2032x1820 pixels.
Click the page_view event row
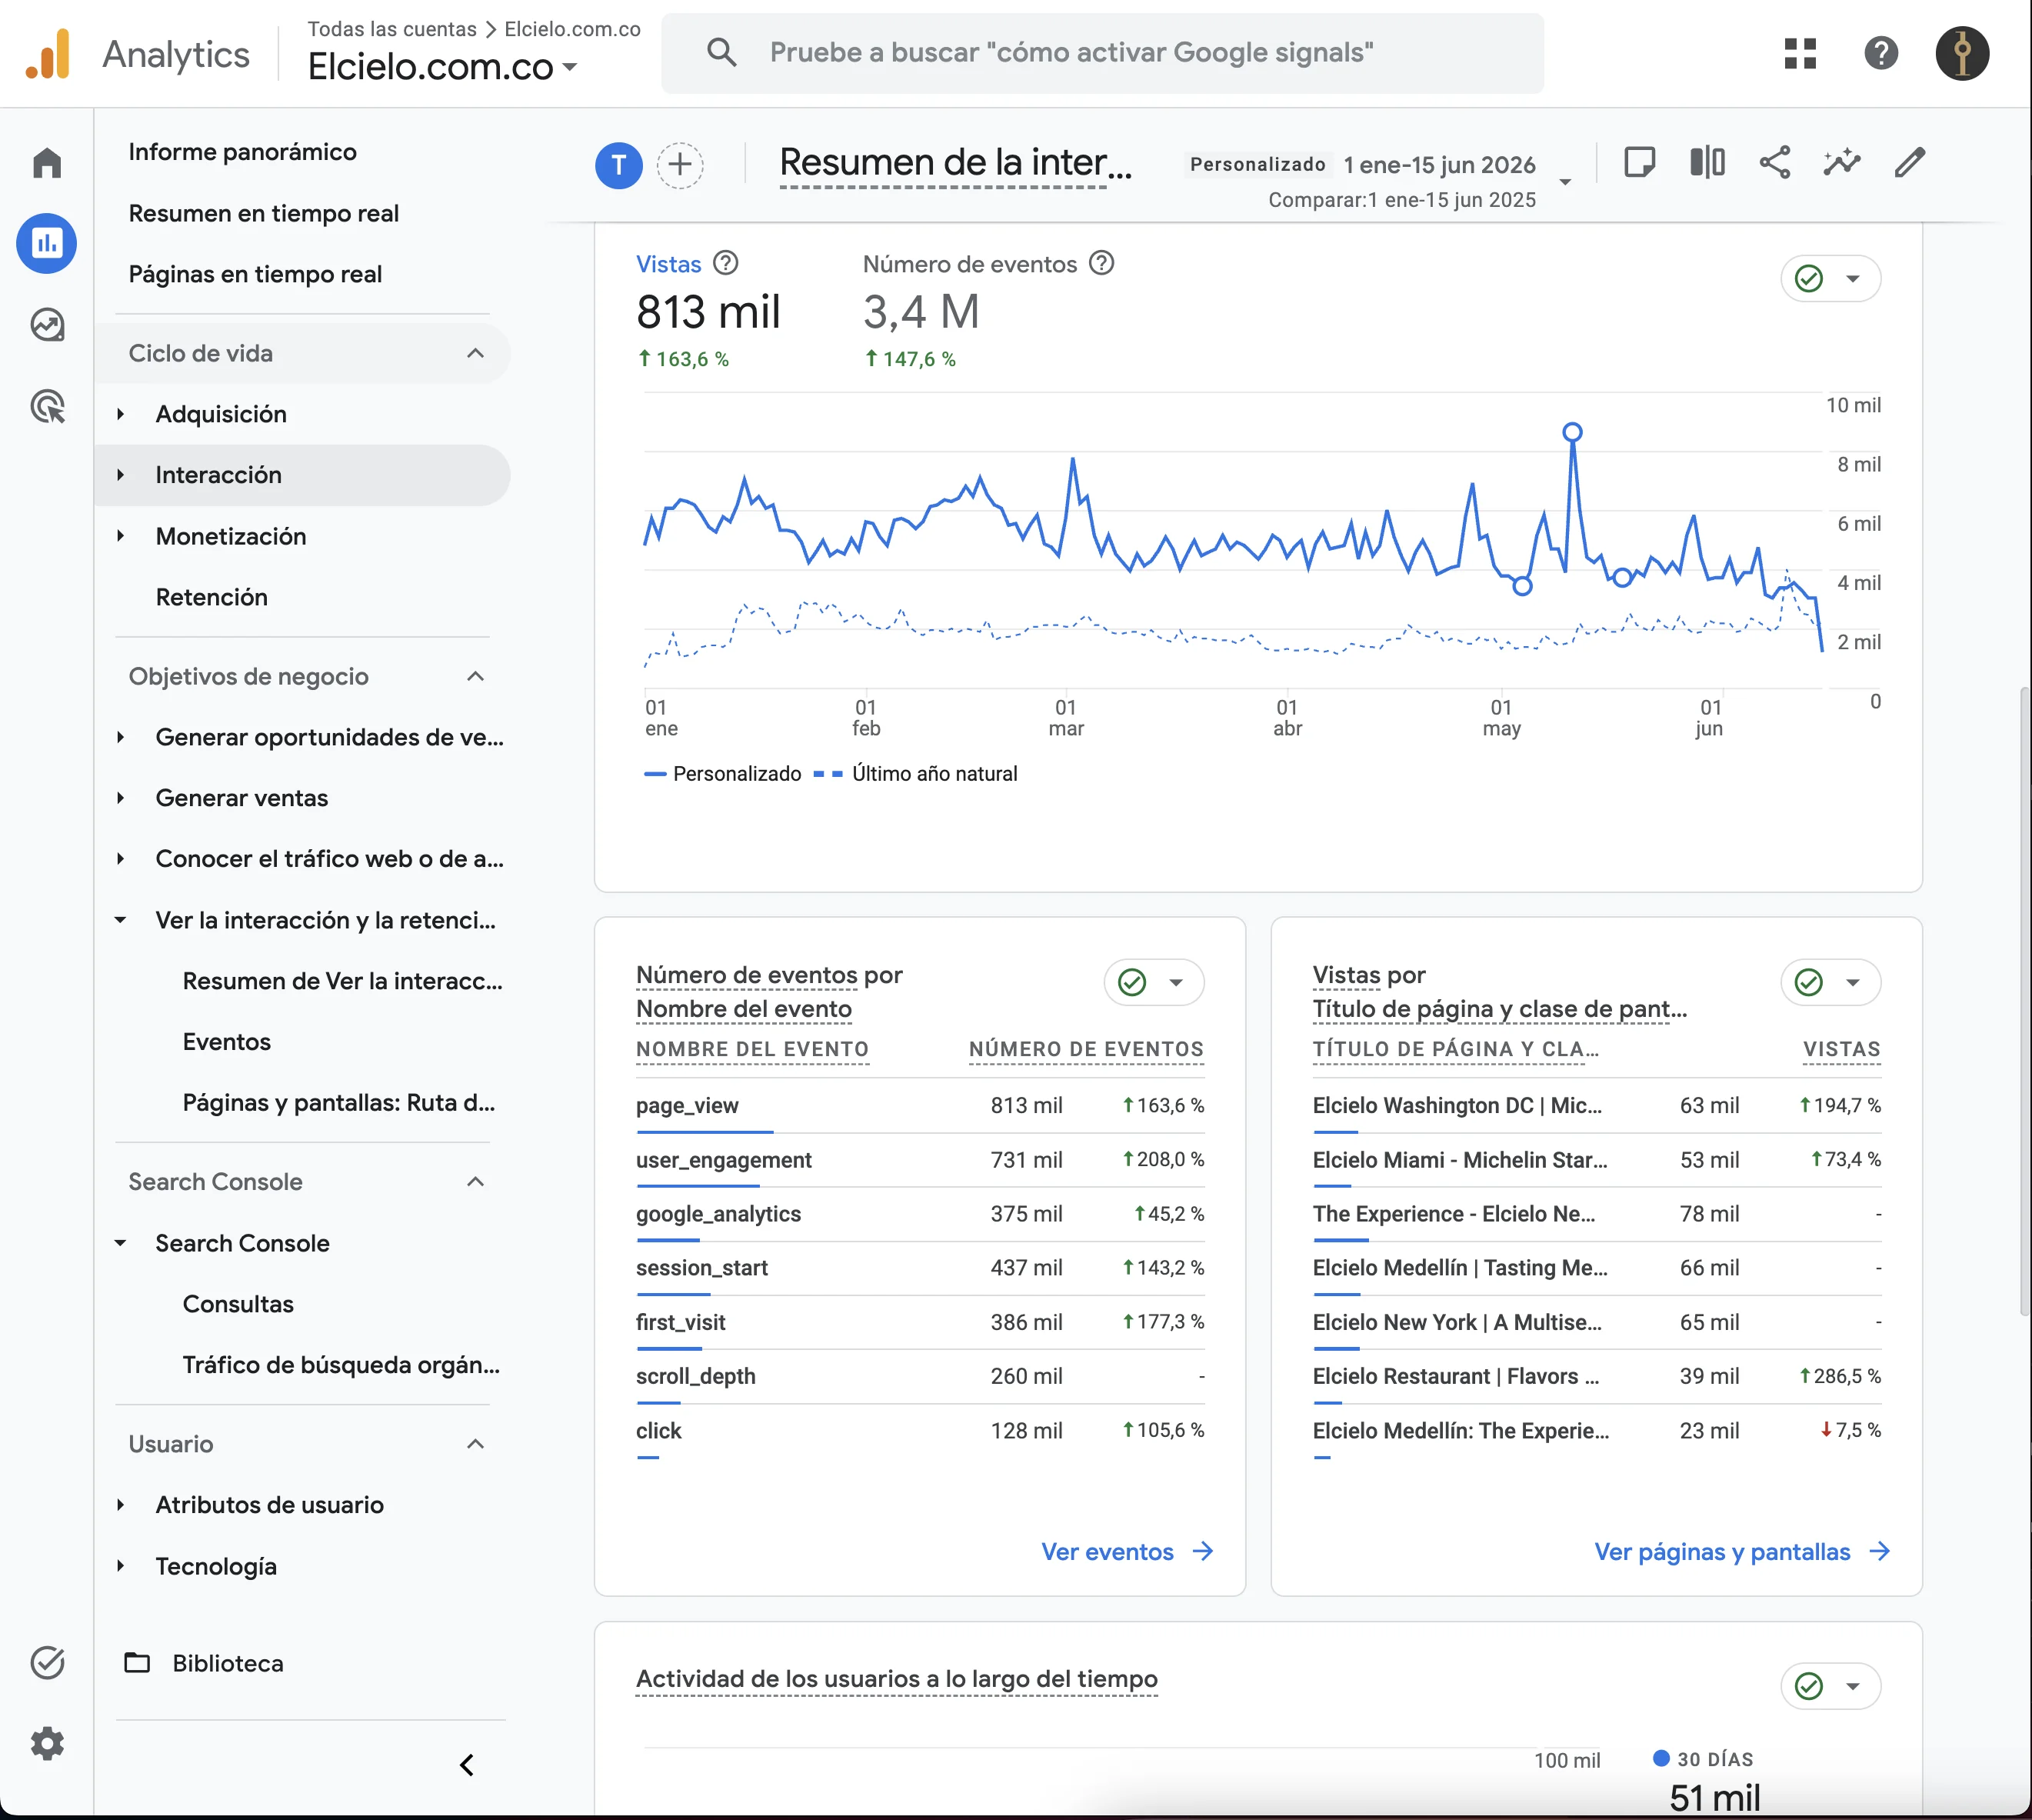pyautogui.click(x=920, y=1105)
